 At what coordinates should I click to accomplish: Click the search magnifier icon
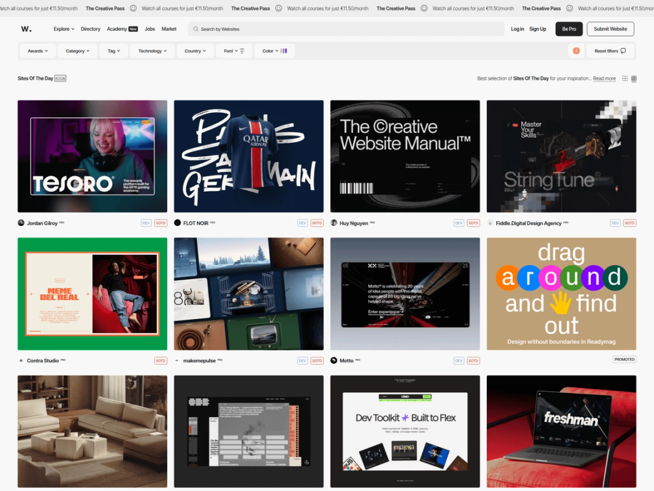coord(196,29)
